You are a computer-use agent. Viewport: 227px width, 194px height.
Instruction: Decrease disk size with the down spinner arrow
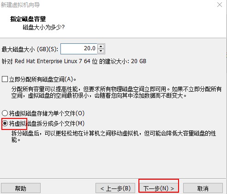click(101, 51)
